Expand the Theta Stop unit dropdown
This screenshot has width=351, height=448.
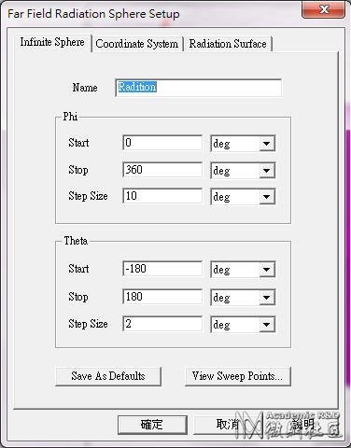click(x=243, y=298)
